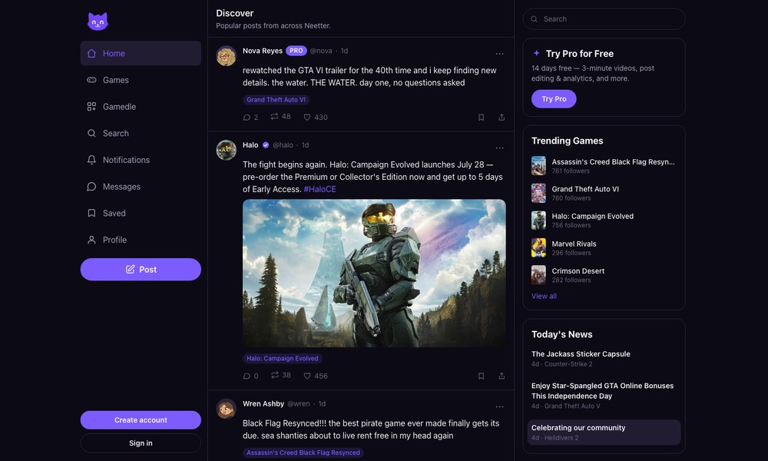768x461 pixels.
Task: Click the Neetter cat logo
Action: (98, 21)
